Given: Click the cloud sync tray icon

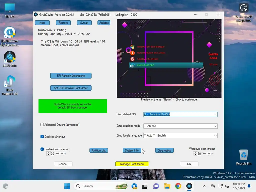Looking at the screenshot, I should (212, 186).
